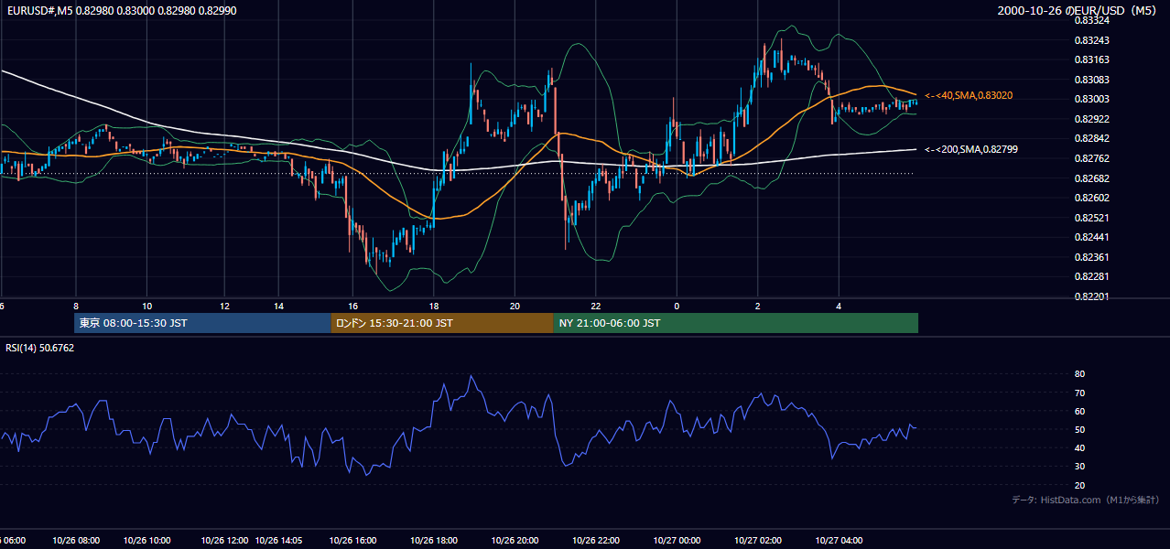
Task: Click the 10/26 16:00 time axis label
Action: tap(353, 541)
